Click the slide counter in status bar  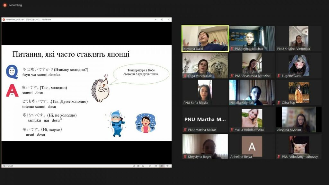pyautogui.click(x=7, y=166)
